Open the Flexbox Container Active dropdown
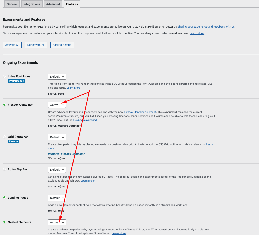The image size is (259, 235). tap(57, 105)
